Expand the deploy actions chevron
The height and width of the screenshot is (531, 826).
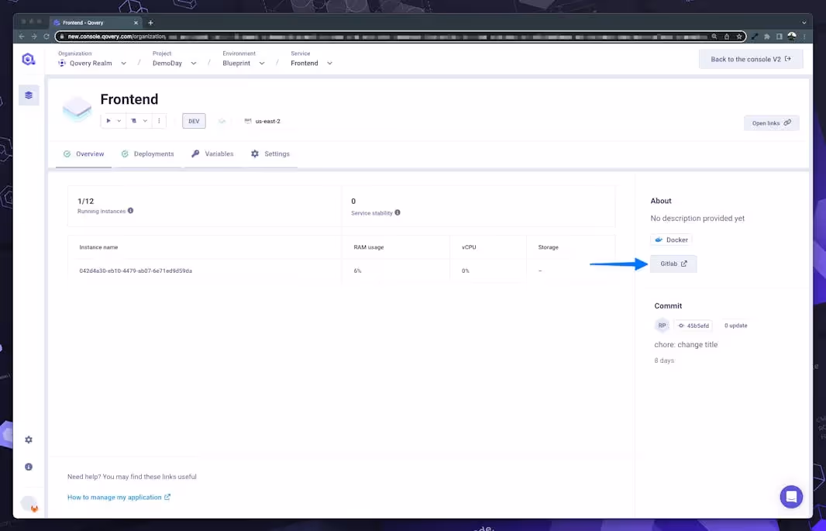tap(119, 121)
